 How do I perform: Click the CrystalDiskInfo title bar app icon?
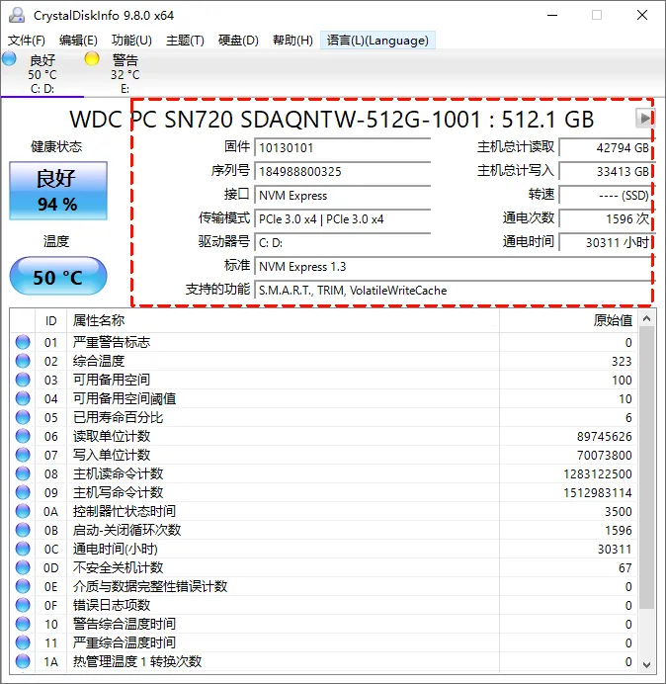(x=17, y=15)
